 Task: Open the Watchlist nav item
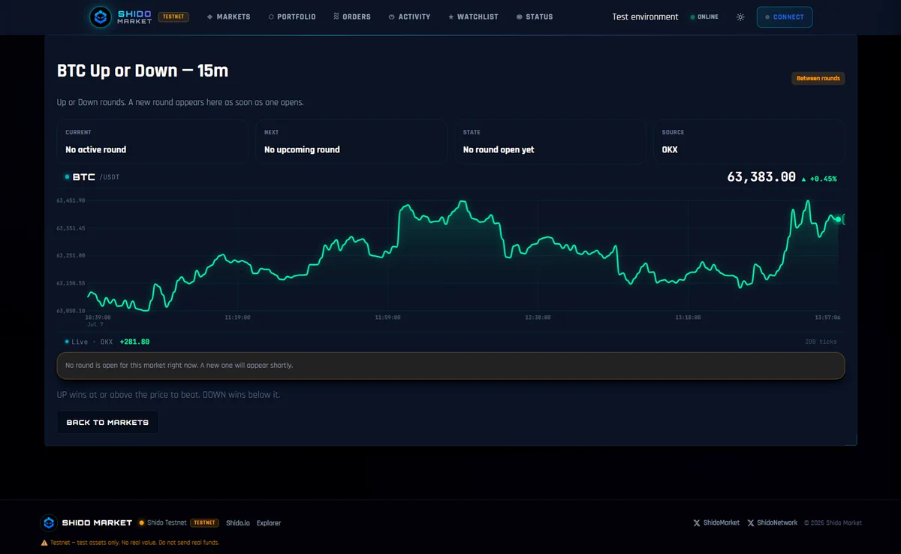pyautogui.click(x=473, y=17)
